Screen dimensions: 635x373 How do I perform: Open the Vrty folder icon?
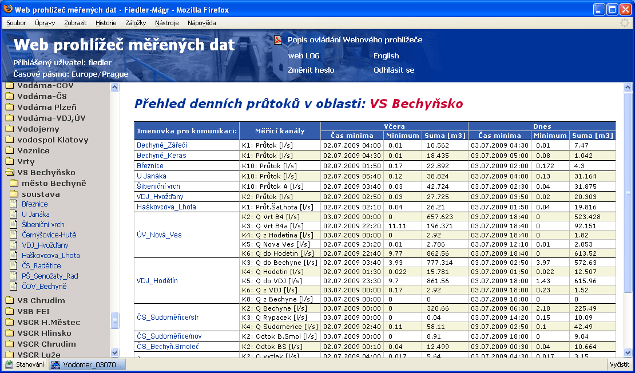[x=10, y=161]
